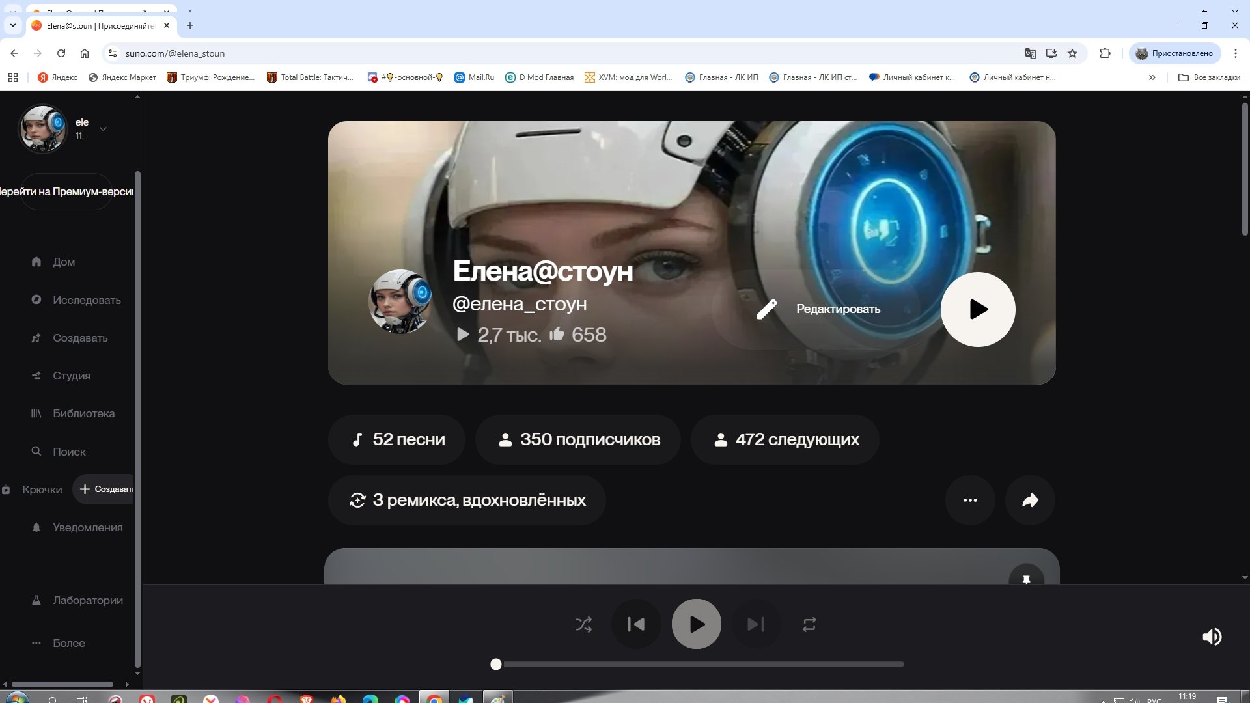Skip to next track in the player
The width and height of the screenshot is (1250, 703).
755,625
